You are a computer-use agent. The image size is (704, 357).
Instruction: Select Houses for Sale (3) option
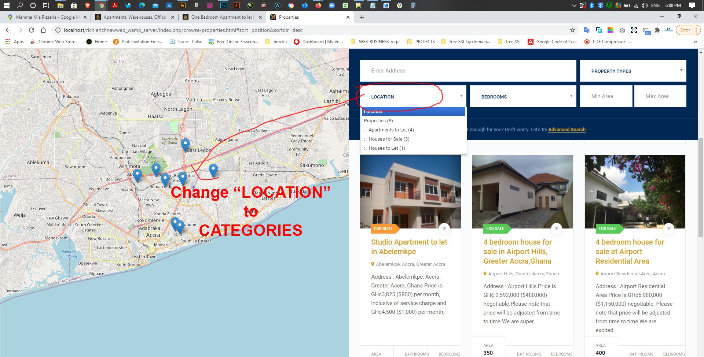point(389,139)
